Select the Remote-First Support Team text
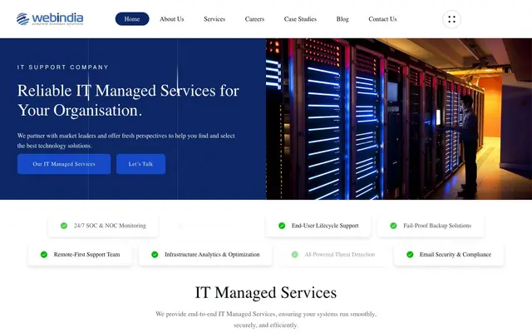 [x=86, y=255]
